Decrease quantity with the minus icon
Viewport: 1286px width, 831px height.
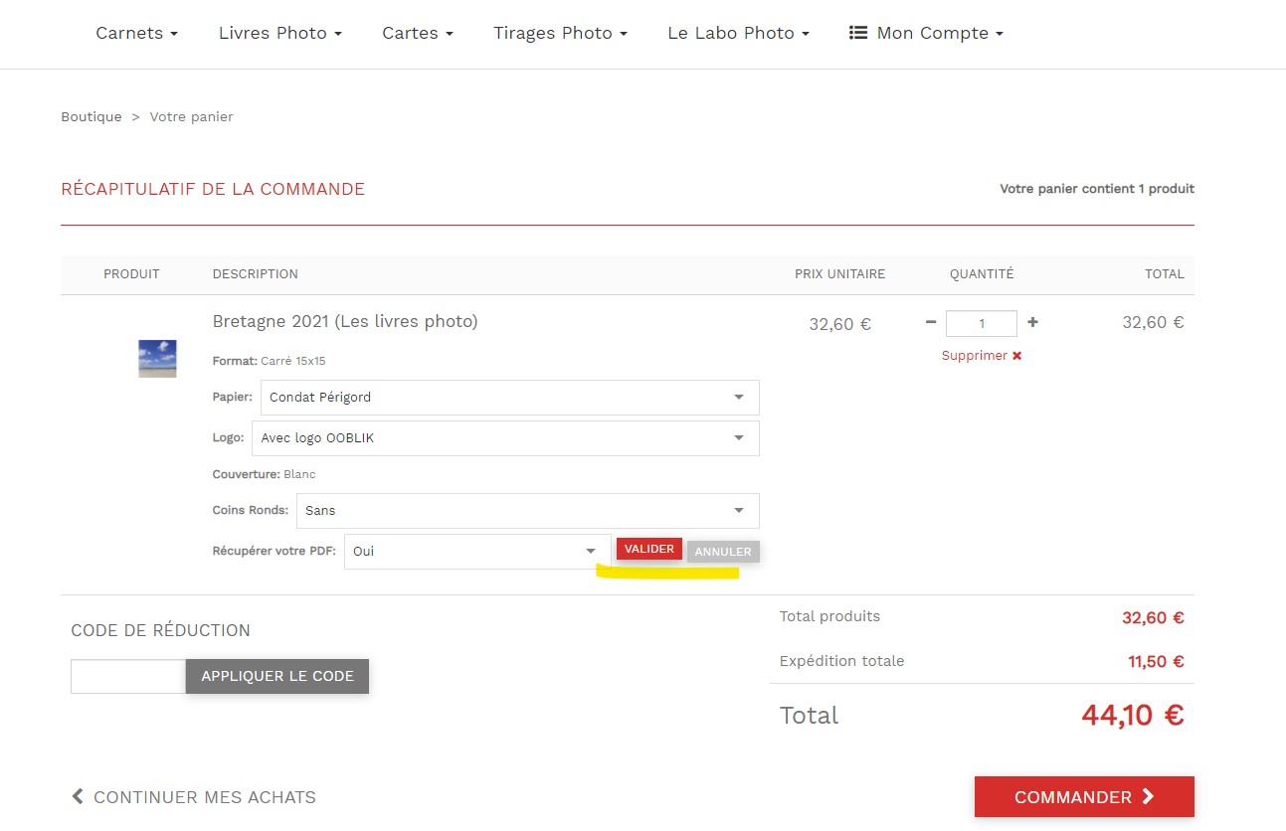click(x=931, y=322)
